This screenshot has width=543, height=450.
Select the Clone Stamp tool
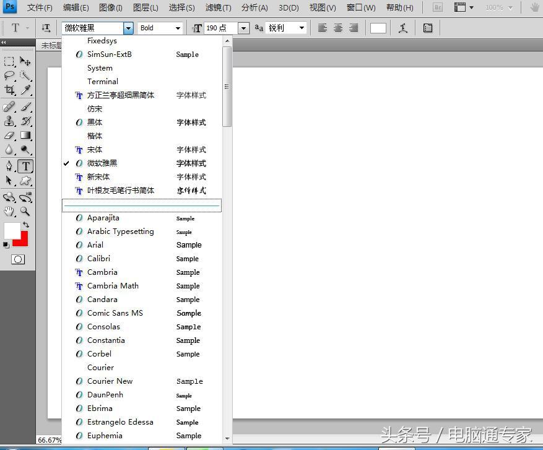tap(8, 121)
